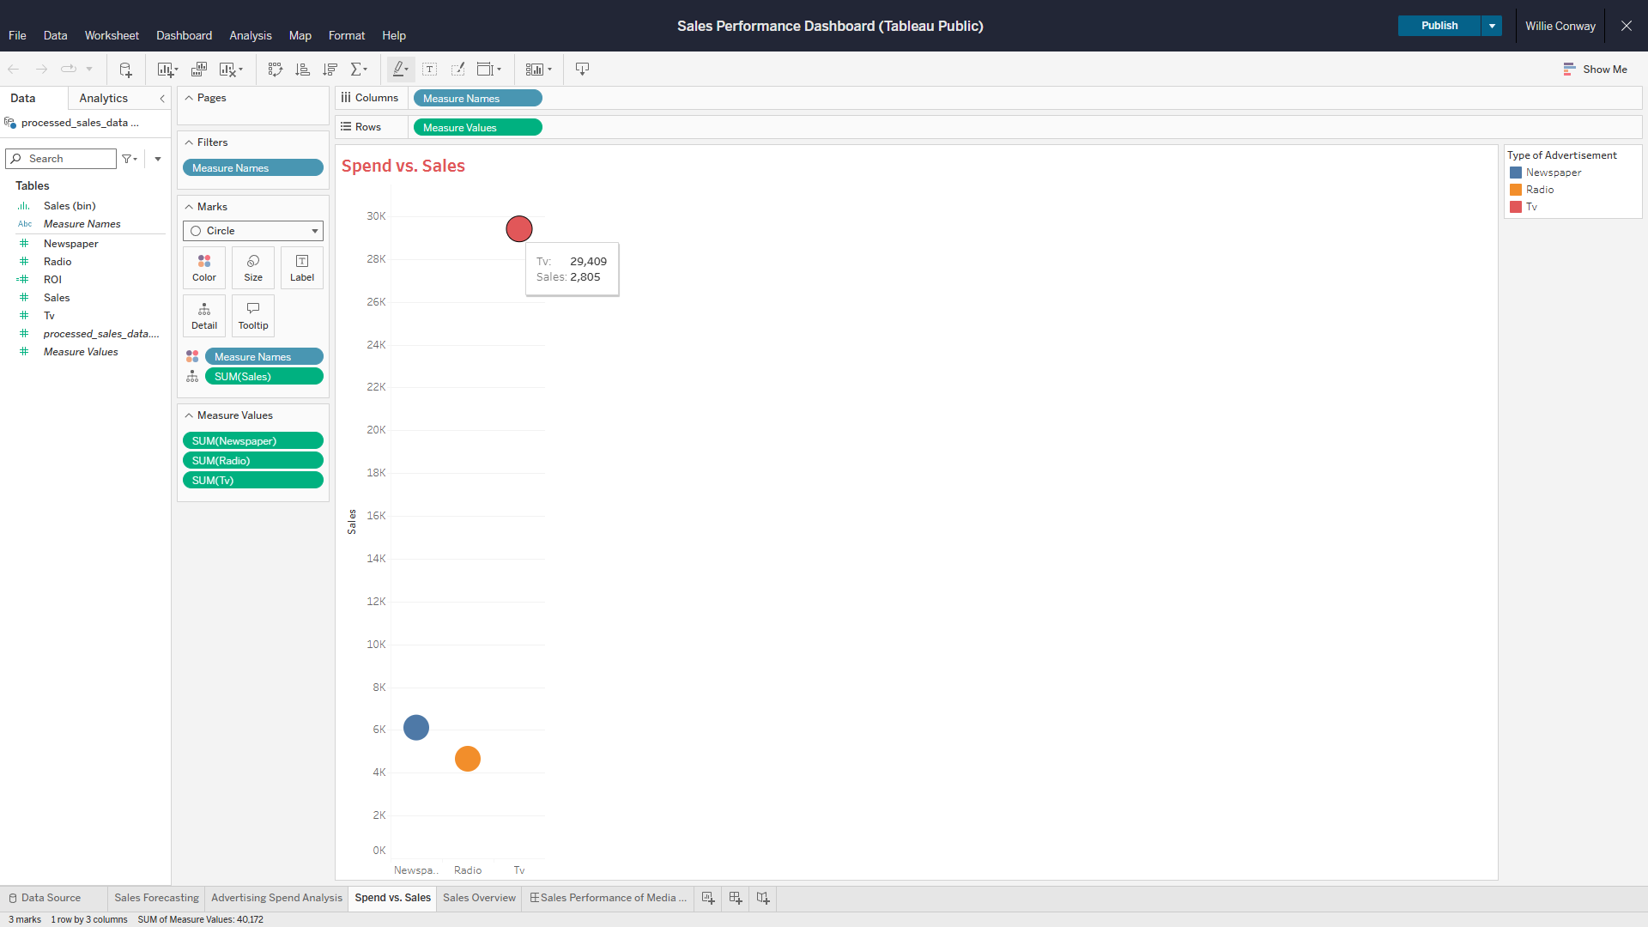Click the New Data Source icon
The height and width of the screenshot is (927, 1648).
[125, 70]
